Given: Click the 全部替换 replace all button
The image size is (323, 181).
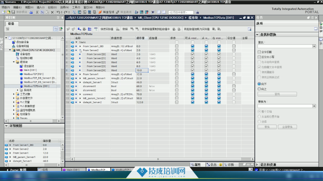Looking at the screenshot, I should coord(287,127).
